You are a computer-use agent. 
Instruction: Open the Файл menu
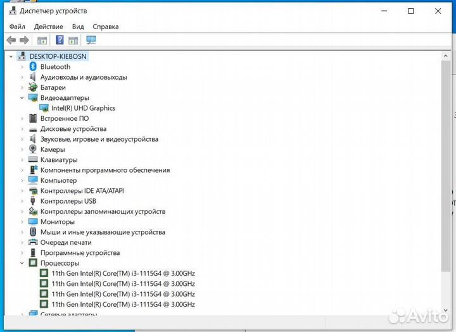tap(17, 27)
